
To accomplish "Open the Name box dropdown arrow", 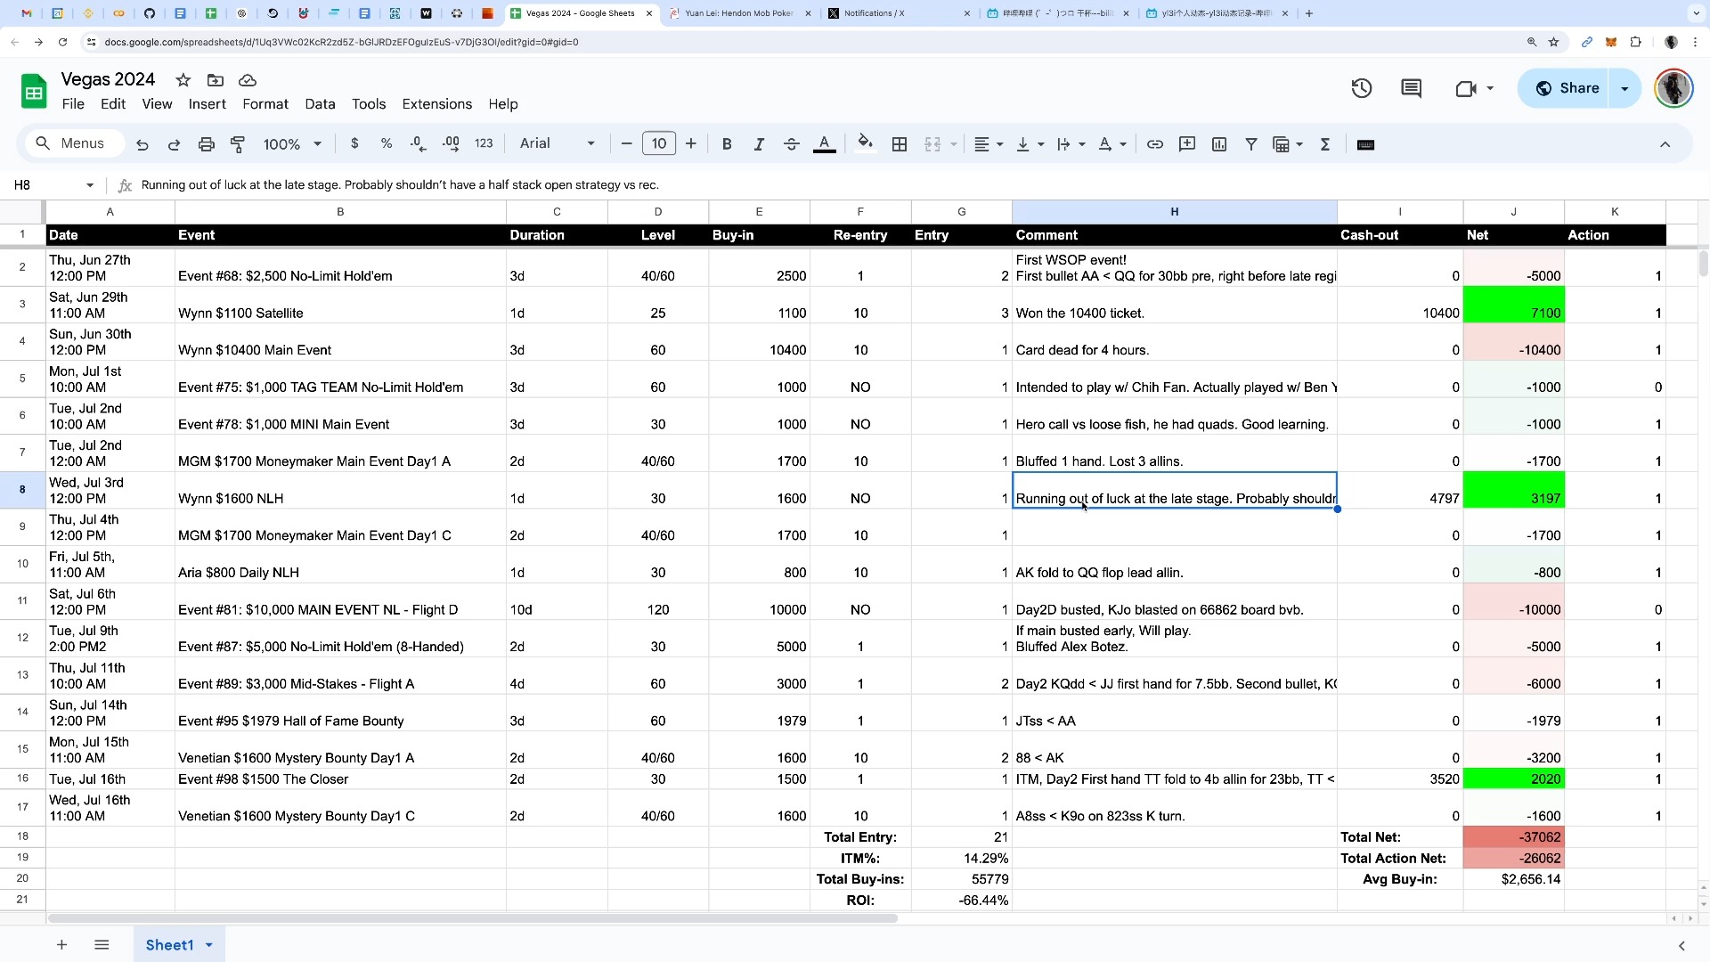I will click(90, 185).
